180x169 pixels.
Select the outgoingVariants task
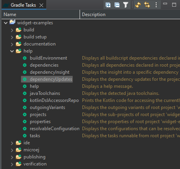(47, 107)
